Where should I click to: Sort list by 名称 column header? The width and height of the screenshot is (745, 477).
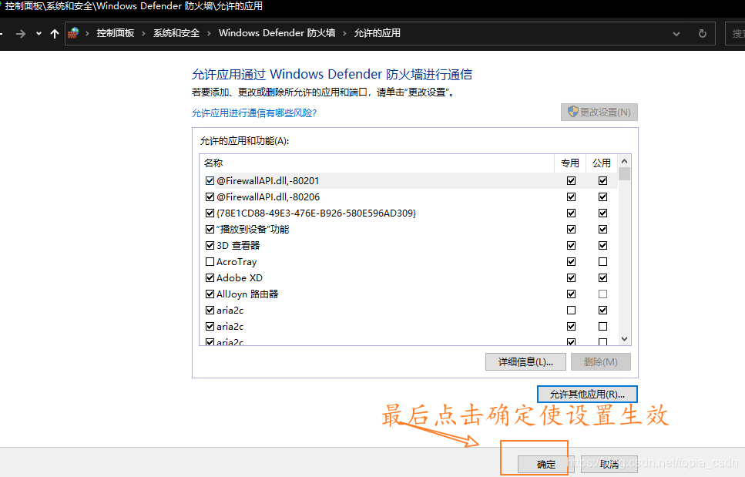(x=377, y=163)
